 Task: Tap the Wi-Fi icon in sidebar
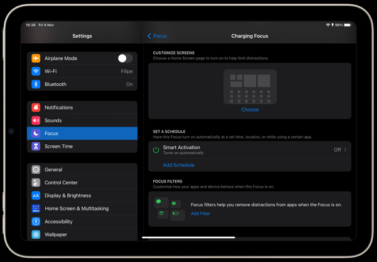[36, 71]
